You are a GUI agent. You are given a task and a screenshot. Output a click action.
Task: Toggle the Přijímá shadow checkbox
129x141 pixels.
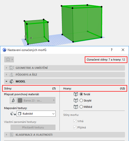pos(75,127)
